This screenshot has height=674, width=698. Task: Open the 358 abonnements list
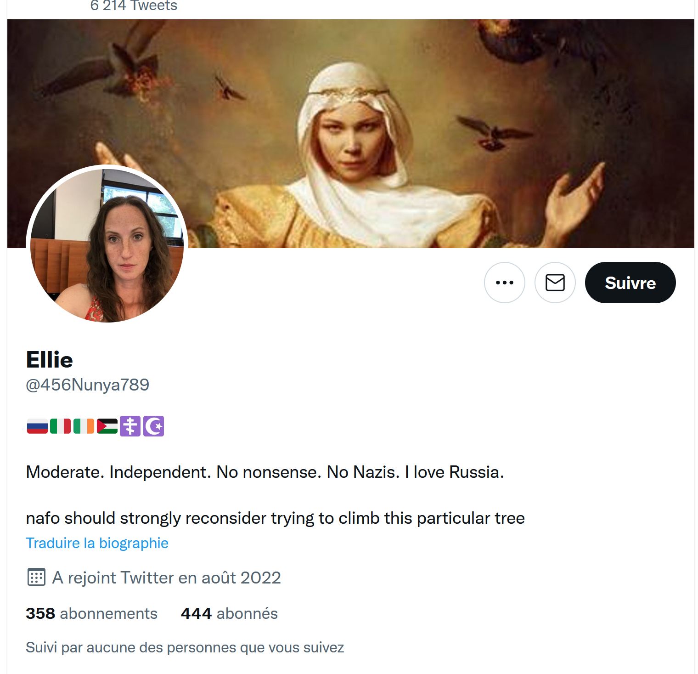91,613
